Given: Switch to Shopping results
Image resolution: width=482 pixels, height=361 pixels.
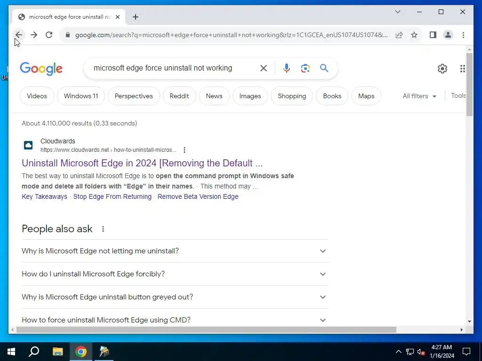Looking at the screenshot, I should tap(292, 96).
